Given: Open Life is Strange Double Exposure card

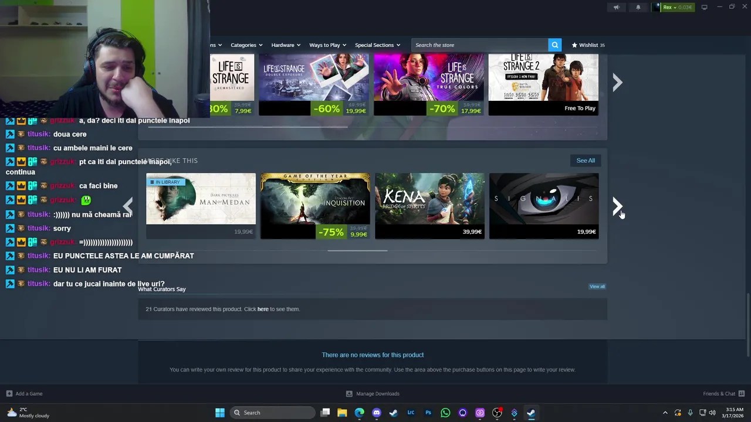Looking at the screenshot, I should point(314,85).
